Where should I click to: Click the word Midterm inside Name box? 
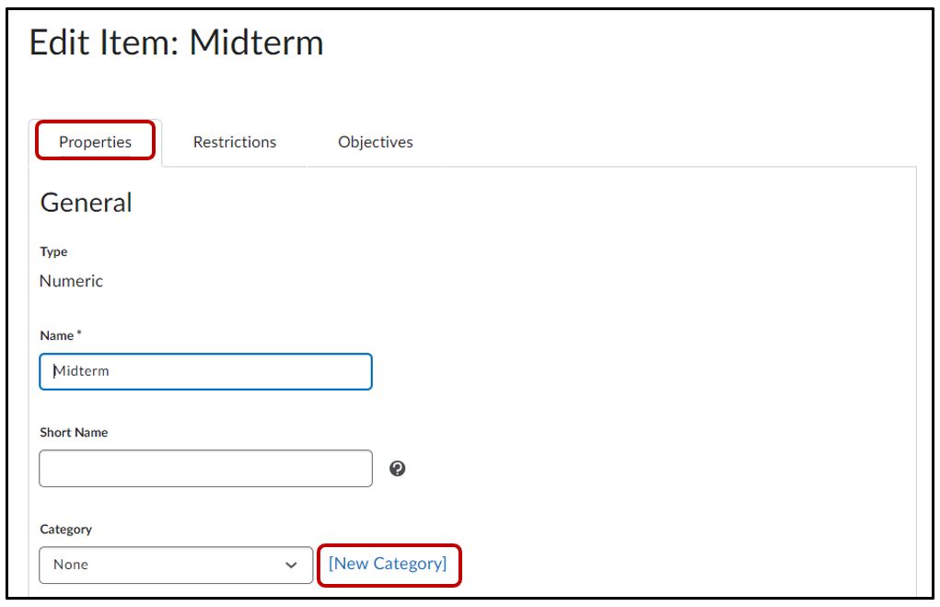[x=82, y=371]
